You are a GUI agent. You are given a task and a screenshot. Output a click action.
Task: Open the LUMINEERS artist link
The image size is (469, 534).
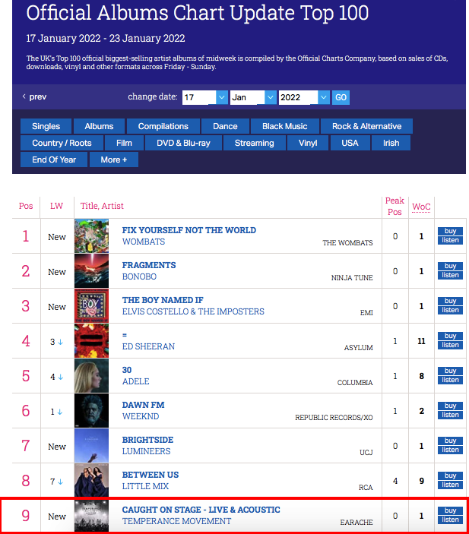(x=146, y=451)
